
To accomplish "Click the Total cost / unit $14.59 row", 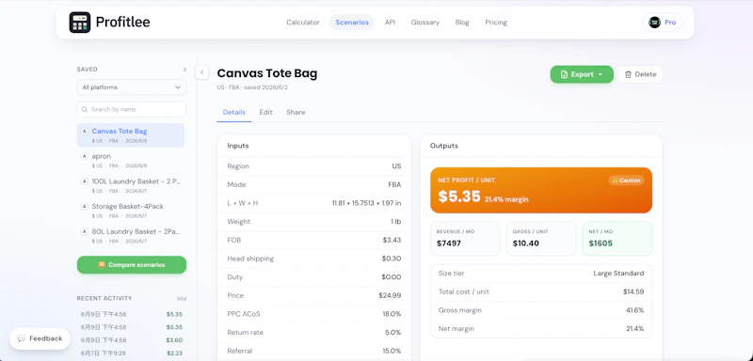I will point(541,291).
